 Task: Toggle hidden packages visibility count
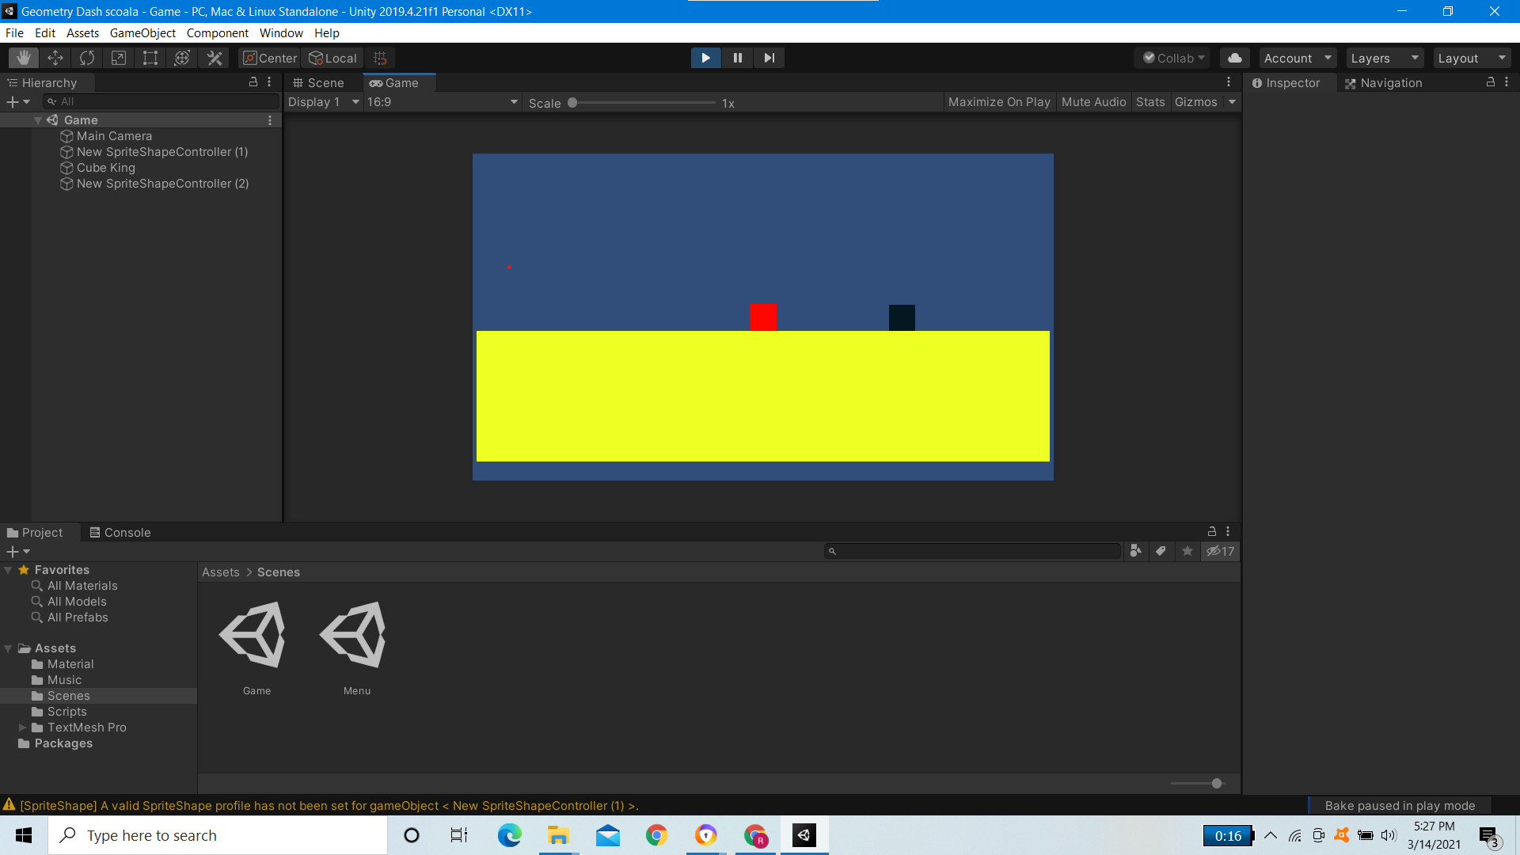[x=1220, y=551]
